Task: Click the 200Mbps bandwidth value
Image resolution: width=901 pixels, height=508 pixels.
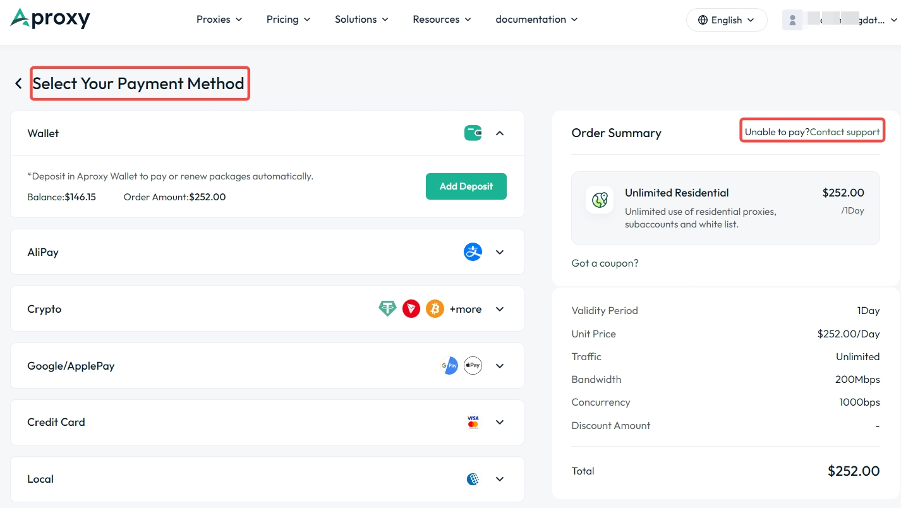Action: point(857,379)
